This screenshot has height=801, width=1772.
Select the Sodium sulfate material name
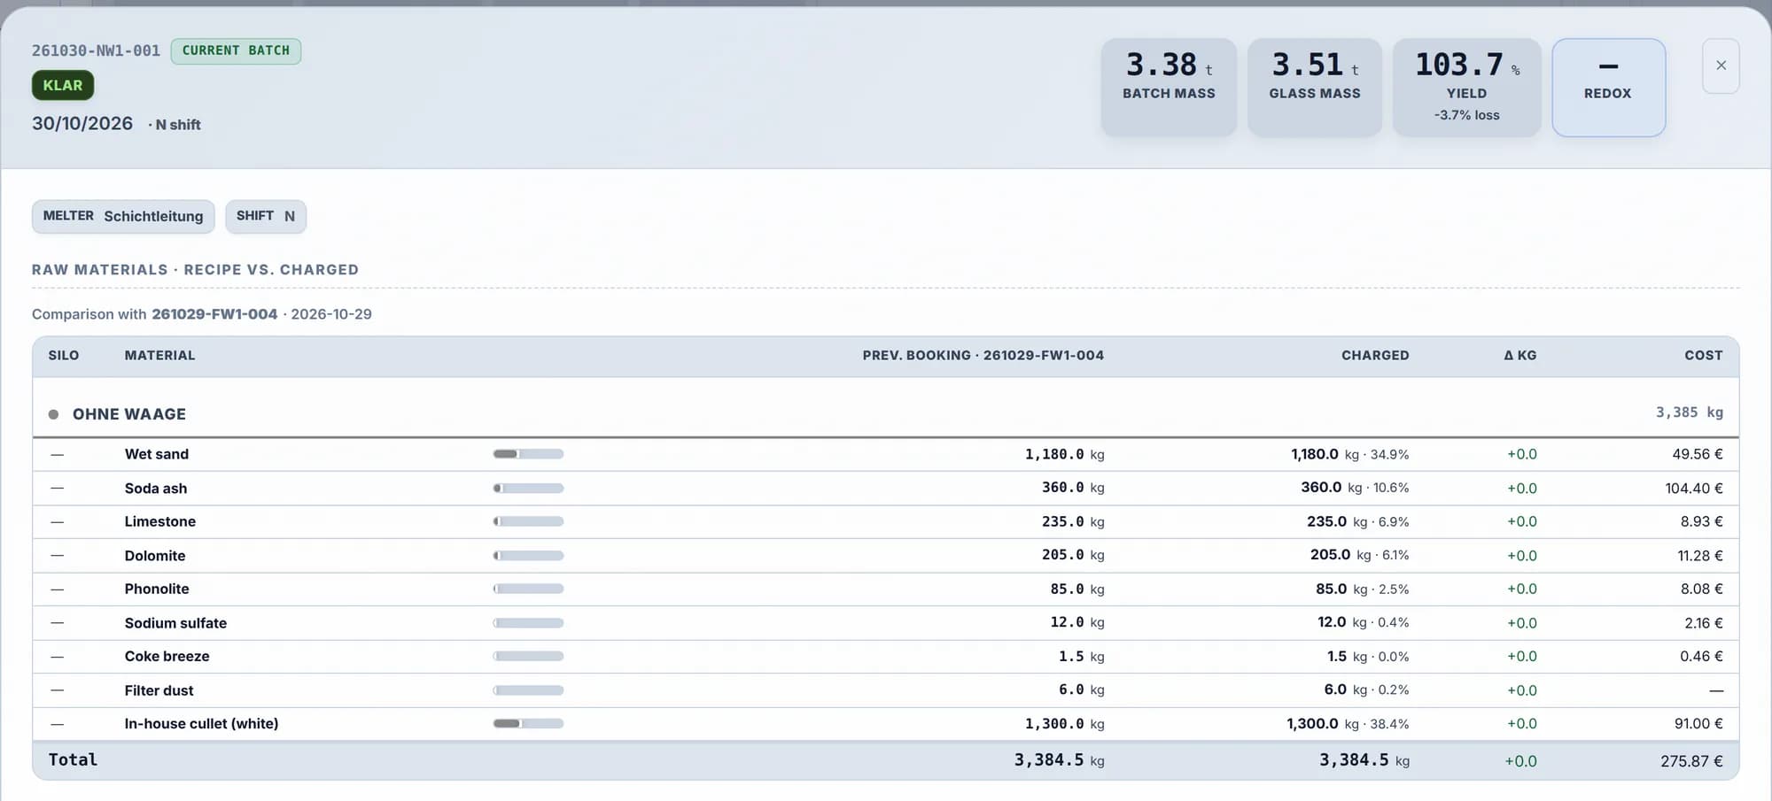coord(175,623)
